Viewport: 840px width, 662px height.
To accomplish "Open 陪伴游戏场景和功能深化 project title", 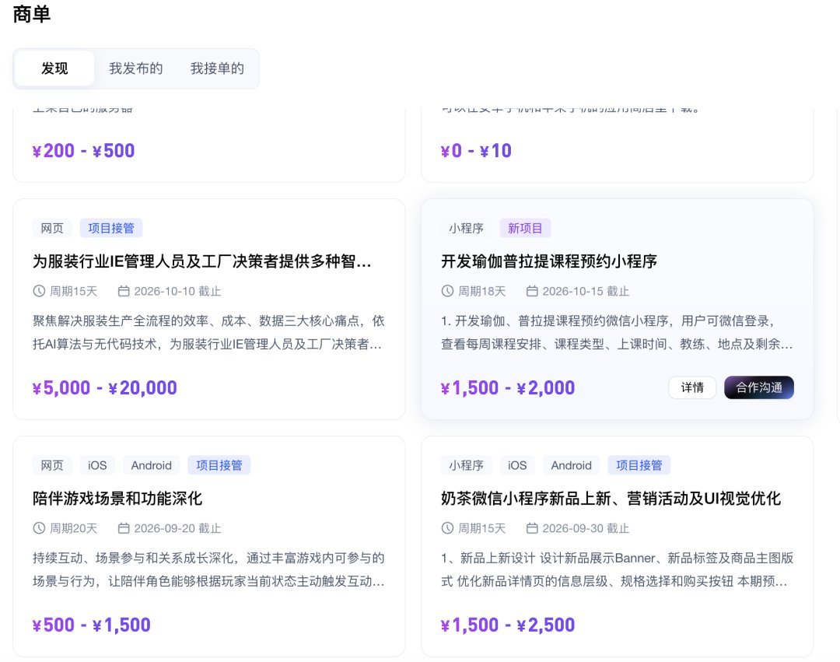I will coord(117,499).
